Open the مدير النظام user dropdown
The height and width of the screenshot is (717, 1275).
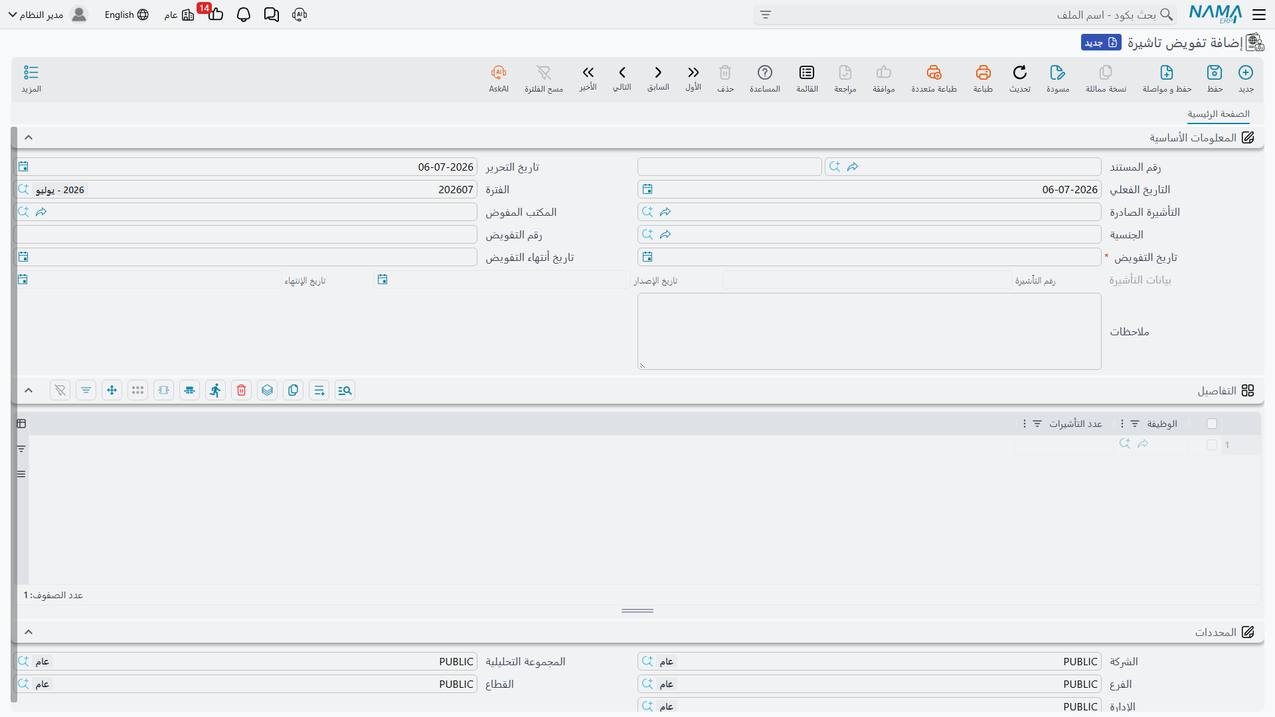click(x=48, y=15)
